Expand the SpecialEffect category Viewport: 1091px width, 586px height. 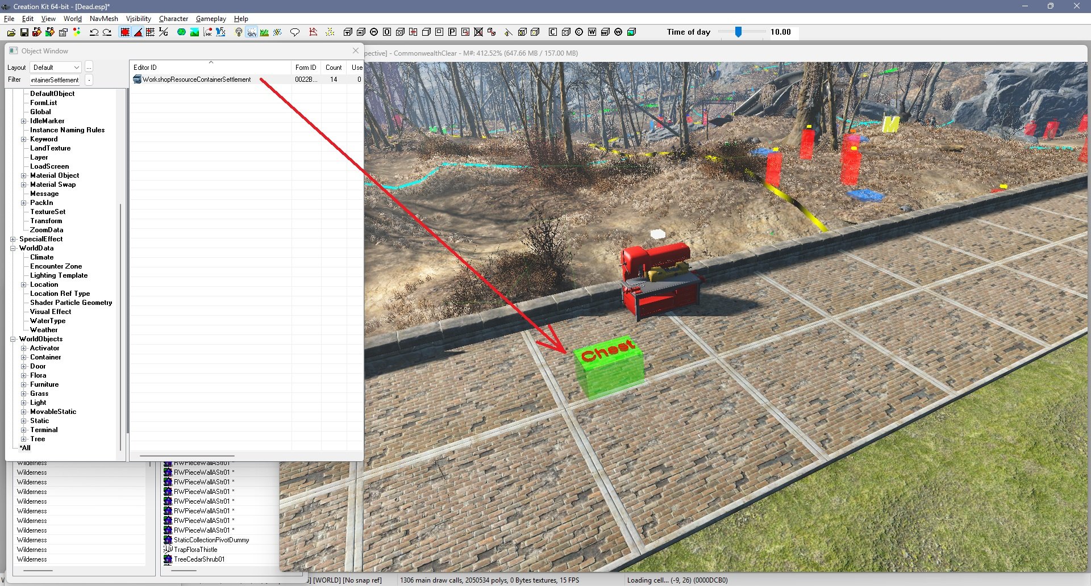[x=13, y=239]
